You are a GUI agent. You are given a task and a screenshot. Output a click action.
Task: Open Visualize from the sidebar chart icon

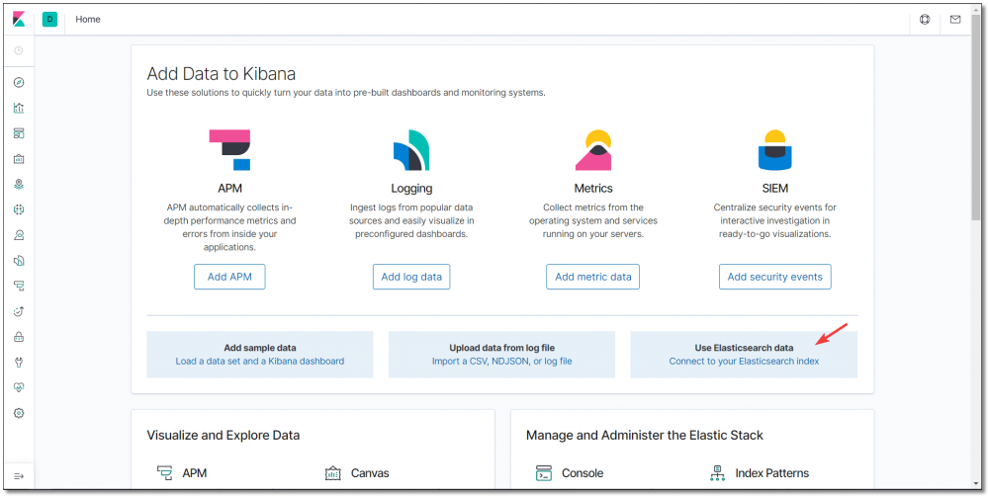(19, 108)
